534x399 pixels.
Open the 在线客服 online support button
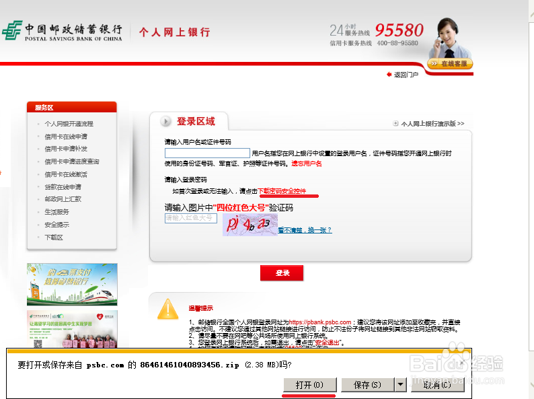coord(450,64)
